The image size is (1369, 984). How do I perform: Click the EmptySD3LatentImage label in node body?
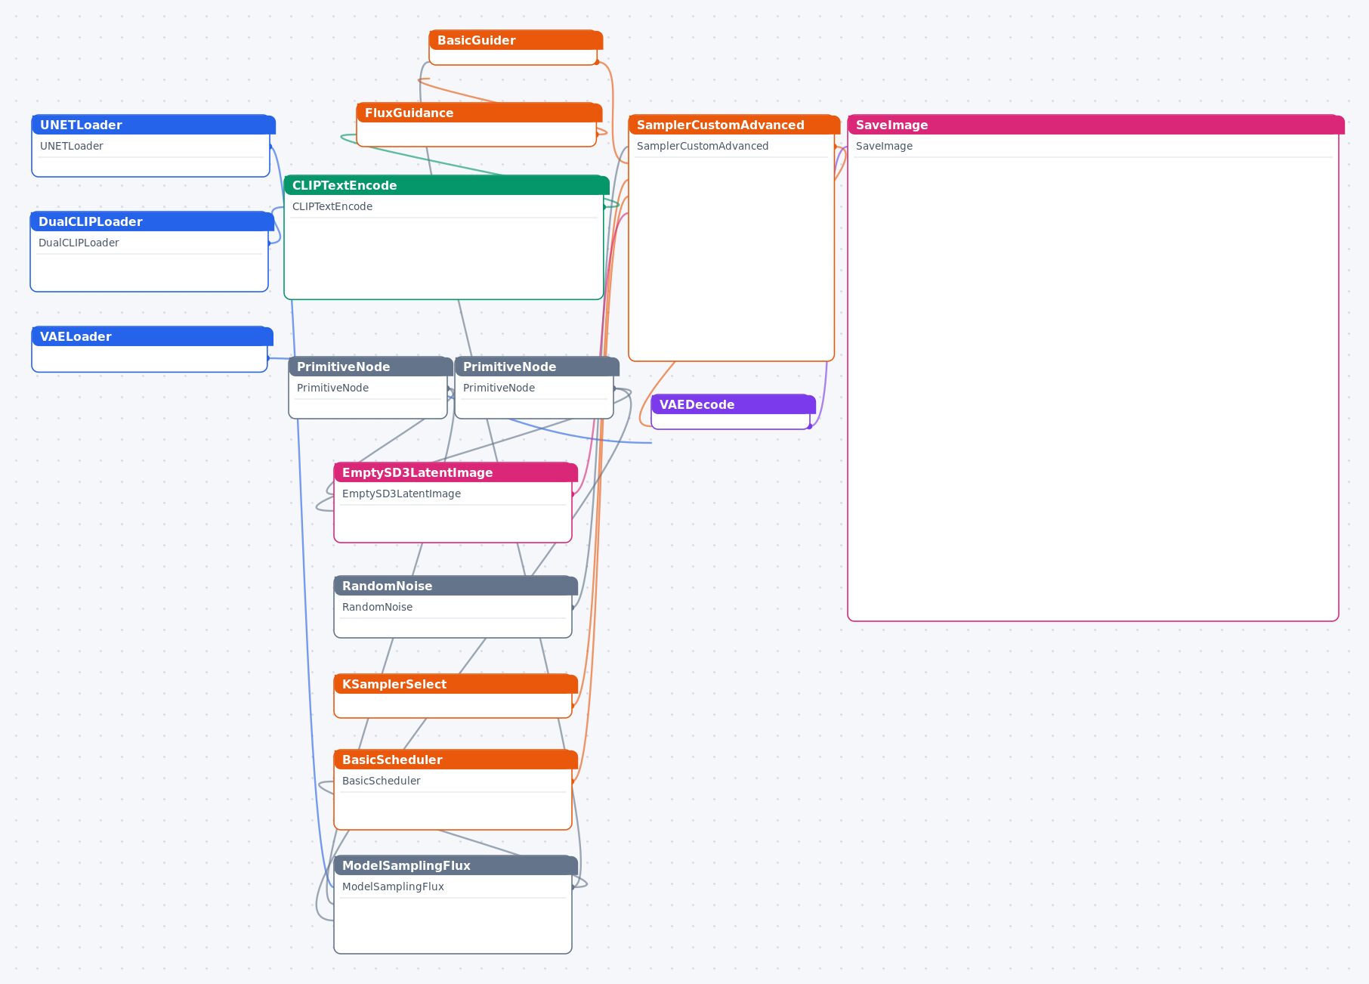click(401, 494)
